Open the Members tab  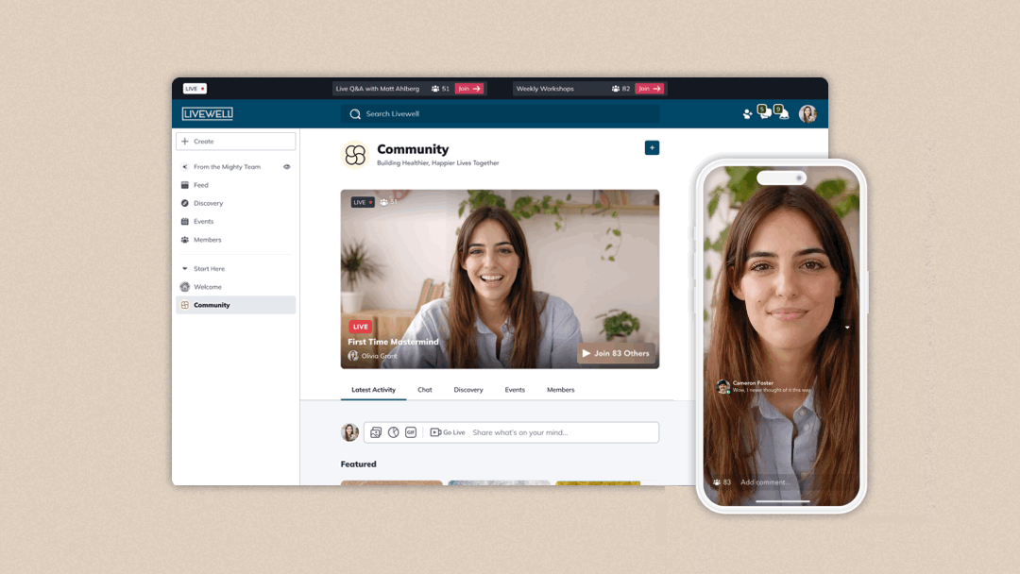point(560,389)
